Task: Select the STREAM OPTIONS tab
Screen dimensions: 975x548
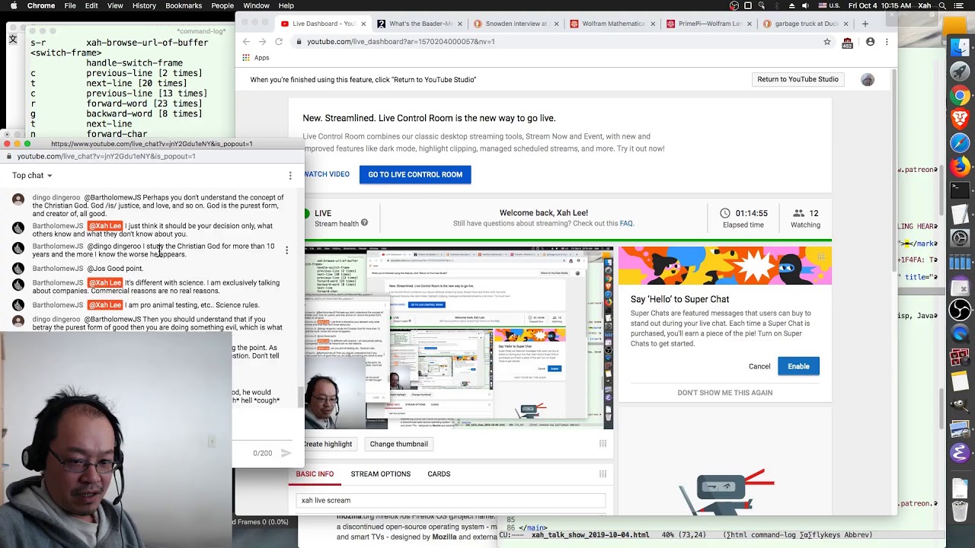Action: tap(380, 474)
